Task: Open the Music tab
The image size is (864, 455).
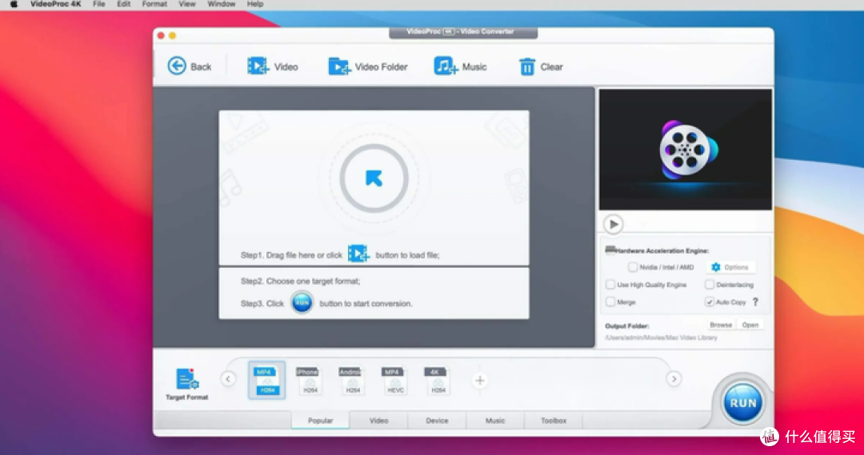Action: coord(495,421)
